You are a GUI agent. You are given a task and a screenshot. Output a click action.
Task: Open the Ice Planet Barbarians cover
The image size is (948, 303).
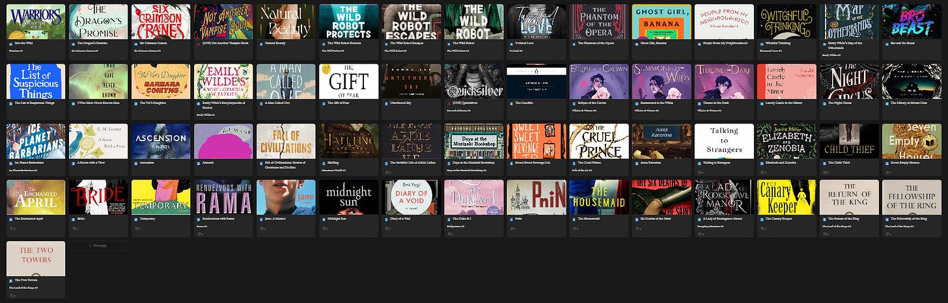tap(36, 141)
